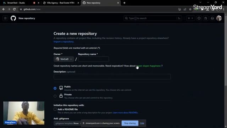Open the Chrome three-dot menu

pyautogui.click(x=224, y=9)
